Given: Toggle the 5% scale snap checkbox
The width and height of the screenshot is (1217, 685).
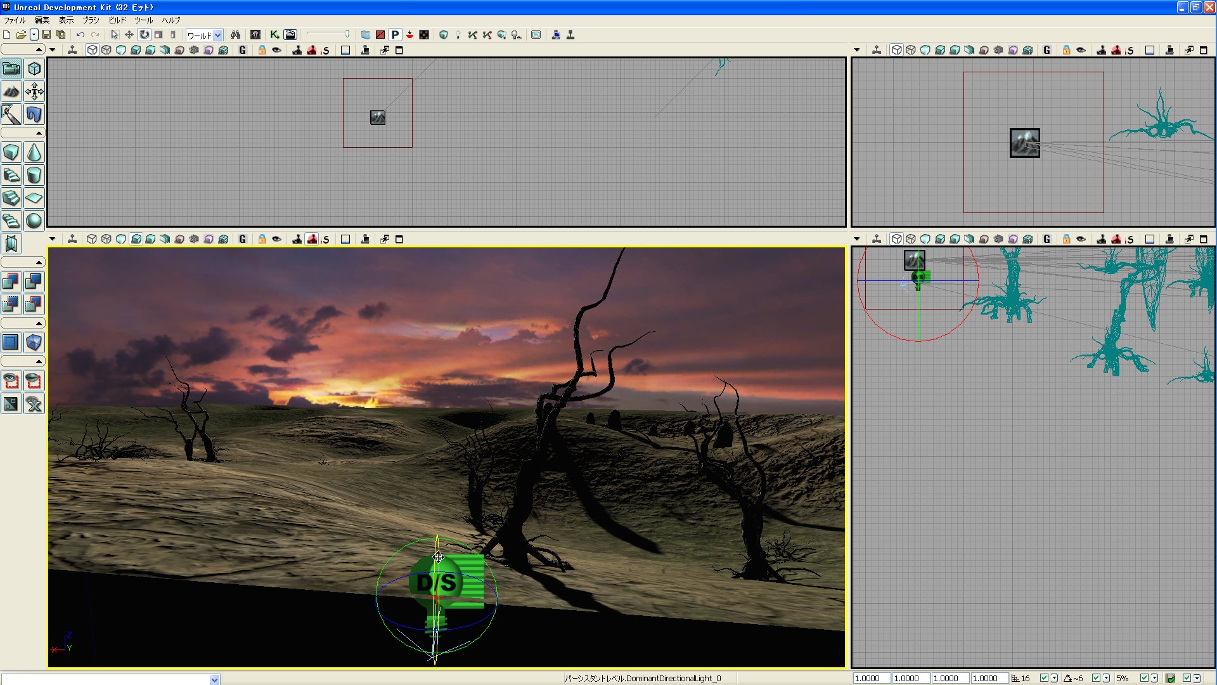Looking at the screenshot, I should [x=1144, y=679].
